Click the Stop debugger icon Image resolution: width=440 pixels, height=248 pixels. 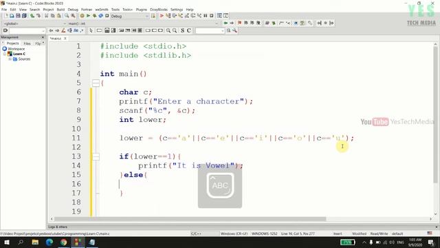click(212, 16)
